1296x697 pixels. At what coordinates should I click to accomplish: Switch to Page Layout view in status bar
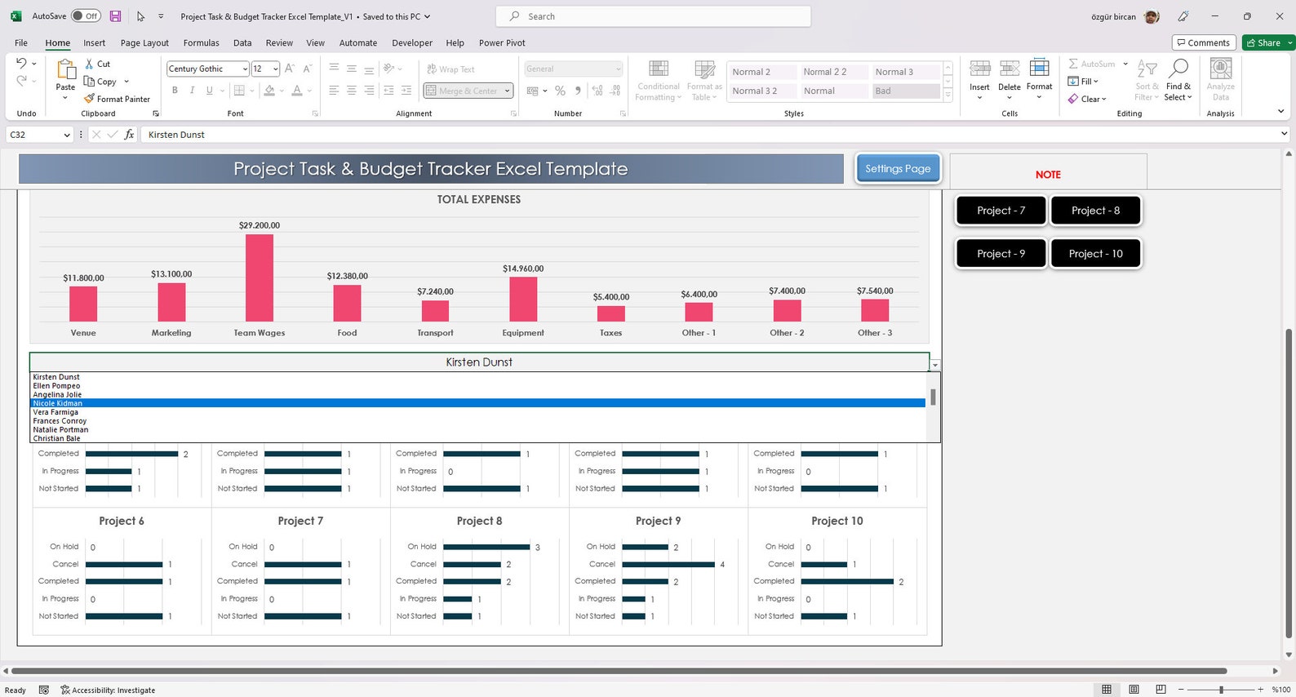1134,690
